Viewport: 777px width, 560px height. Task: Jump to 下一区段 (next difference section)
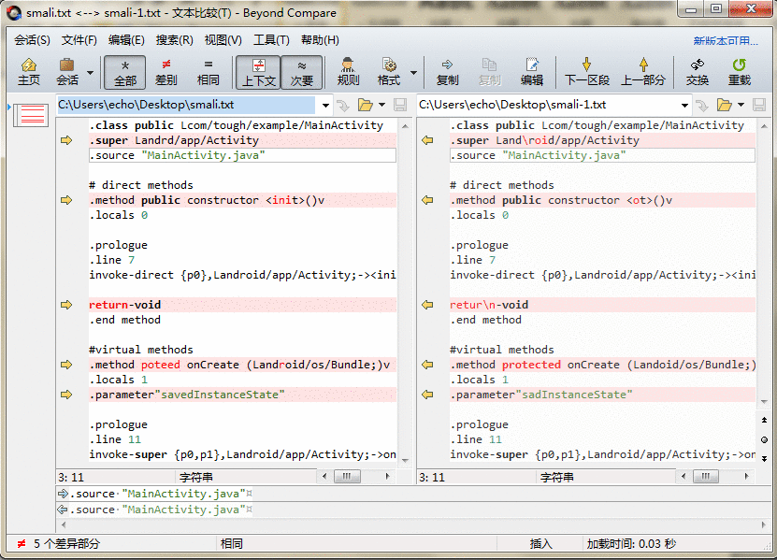coord(586,72)
